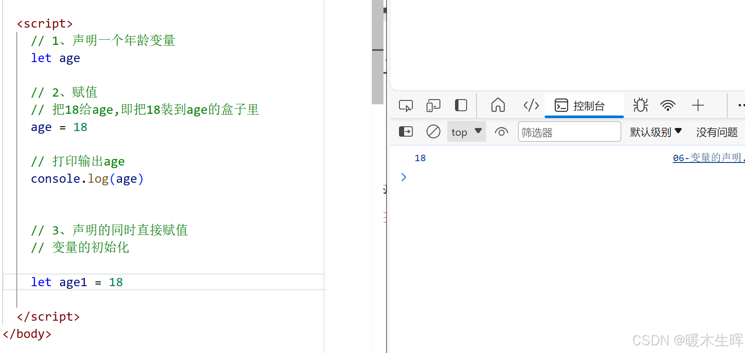Click the console.log(age) line
This screenshot has width=745, height=353.
coord(87,179)
